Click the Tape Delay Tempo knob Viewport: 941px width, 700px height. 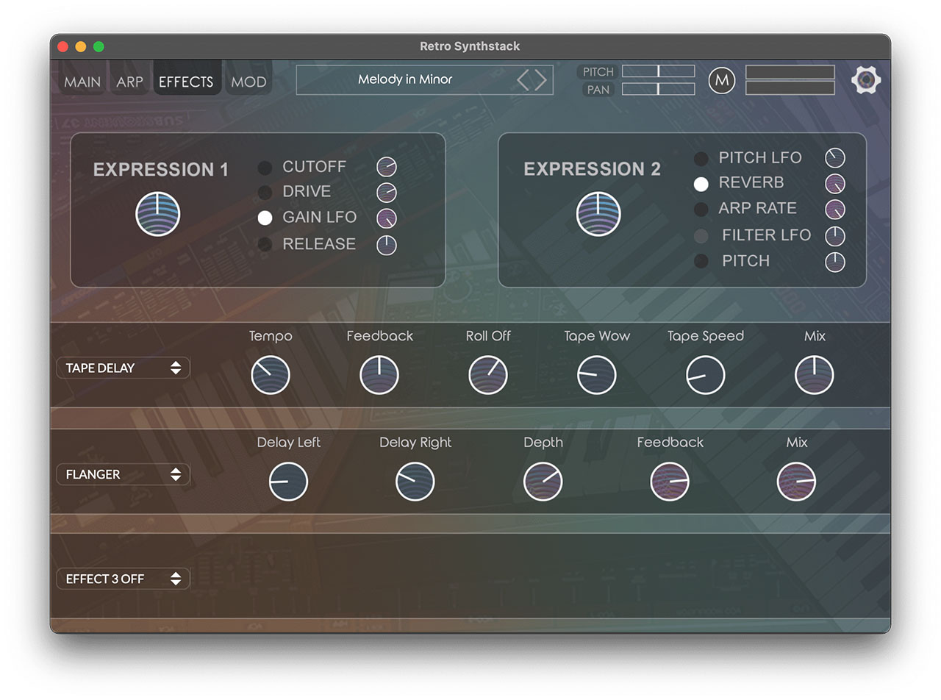tap(271, 375)
